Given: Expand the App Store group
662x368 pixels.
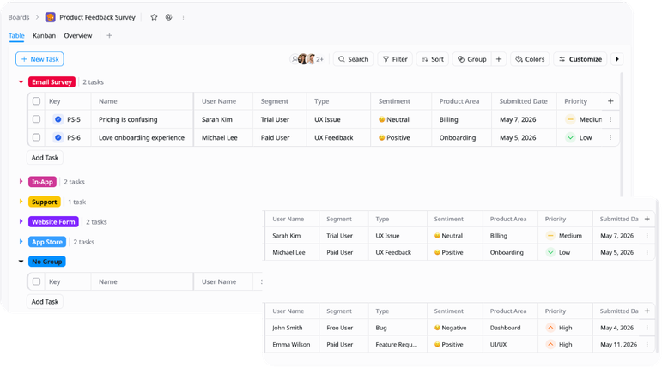Looking at the screenshot, I should point(21,242).
